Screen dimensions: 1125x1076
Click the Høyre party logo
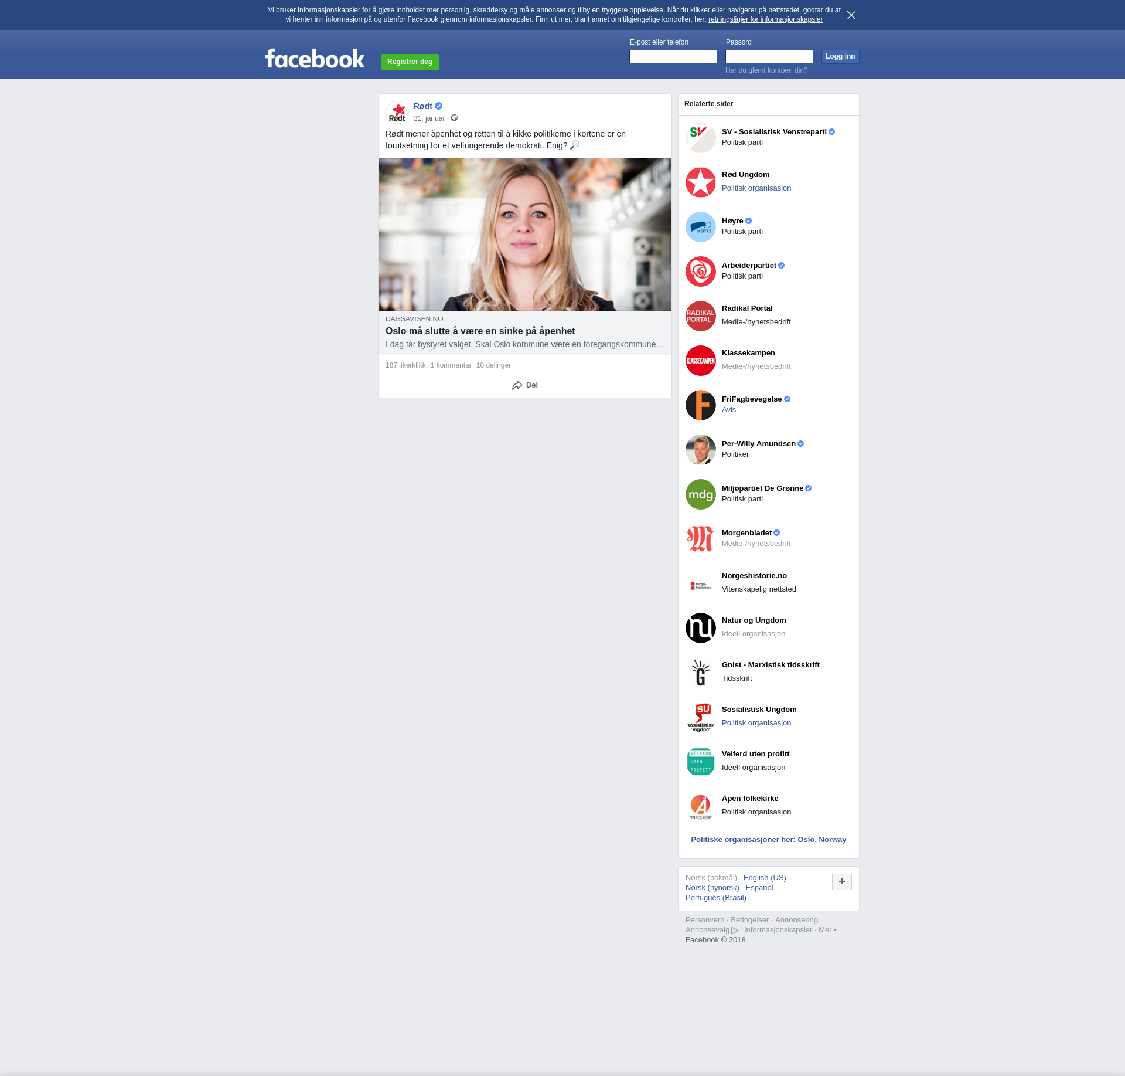(x=701, y=227)
